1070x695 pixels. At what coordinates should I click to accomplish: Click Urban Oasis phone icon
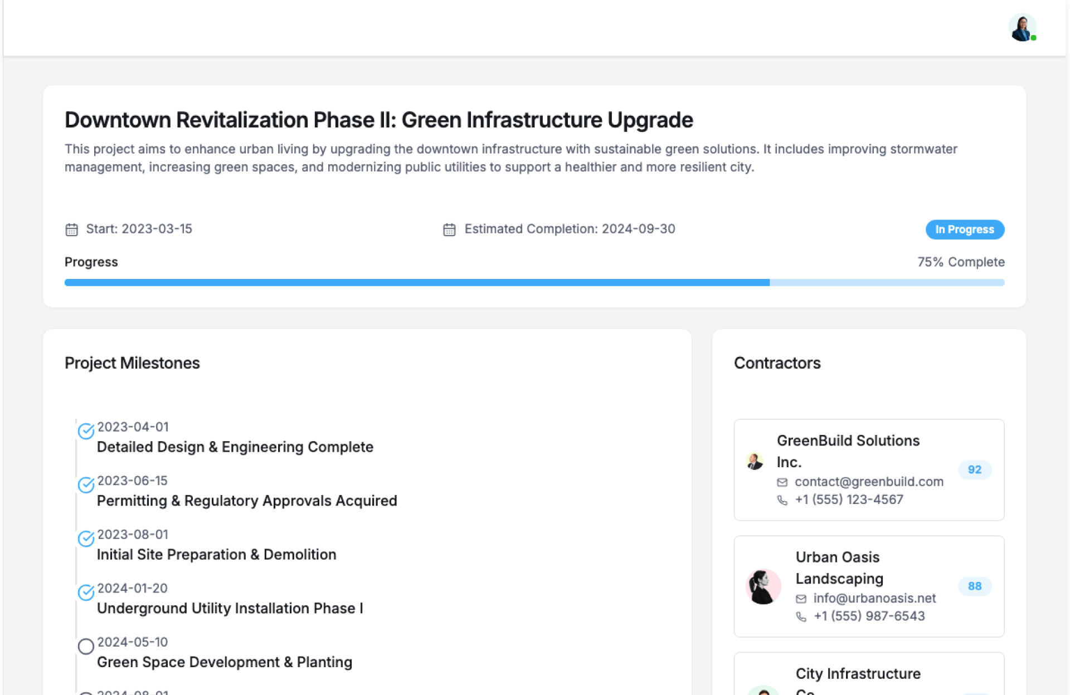(801, 616)
